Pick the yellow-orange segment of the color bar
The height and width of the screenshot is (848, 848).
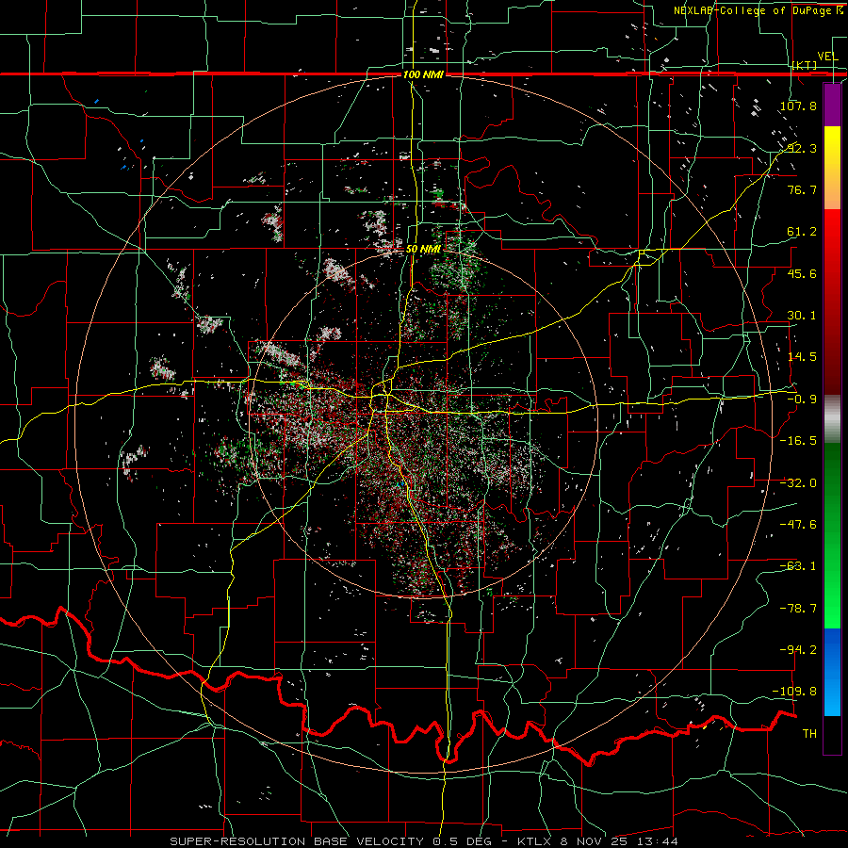point(832,168)
